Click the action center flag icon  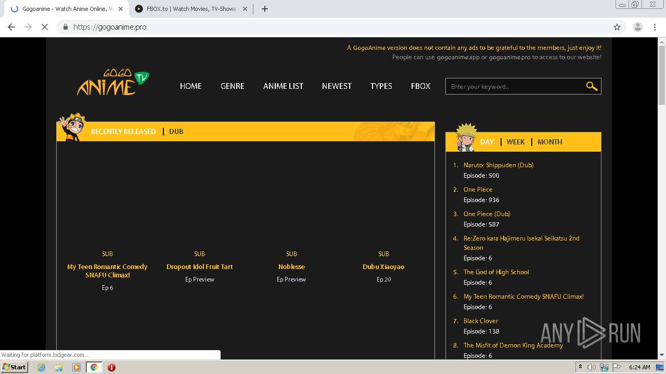point(617,367)
